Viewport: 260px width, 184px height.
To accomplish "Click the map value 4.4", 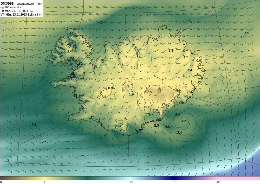I will click(138, 8).
